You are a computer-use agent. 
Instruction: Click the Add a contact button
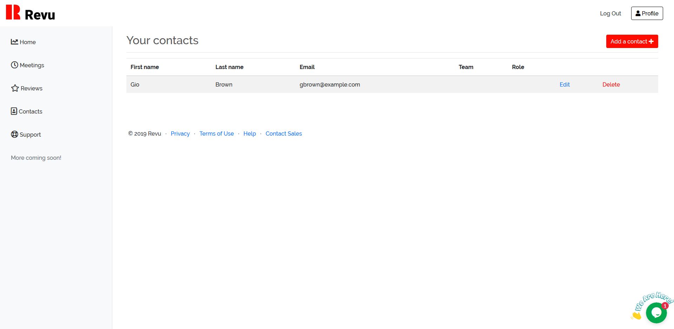632,41
